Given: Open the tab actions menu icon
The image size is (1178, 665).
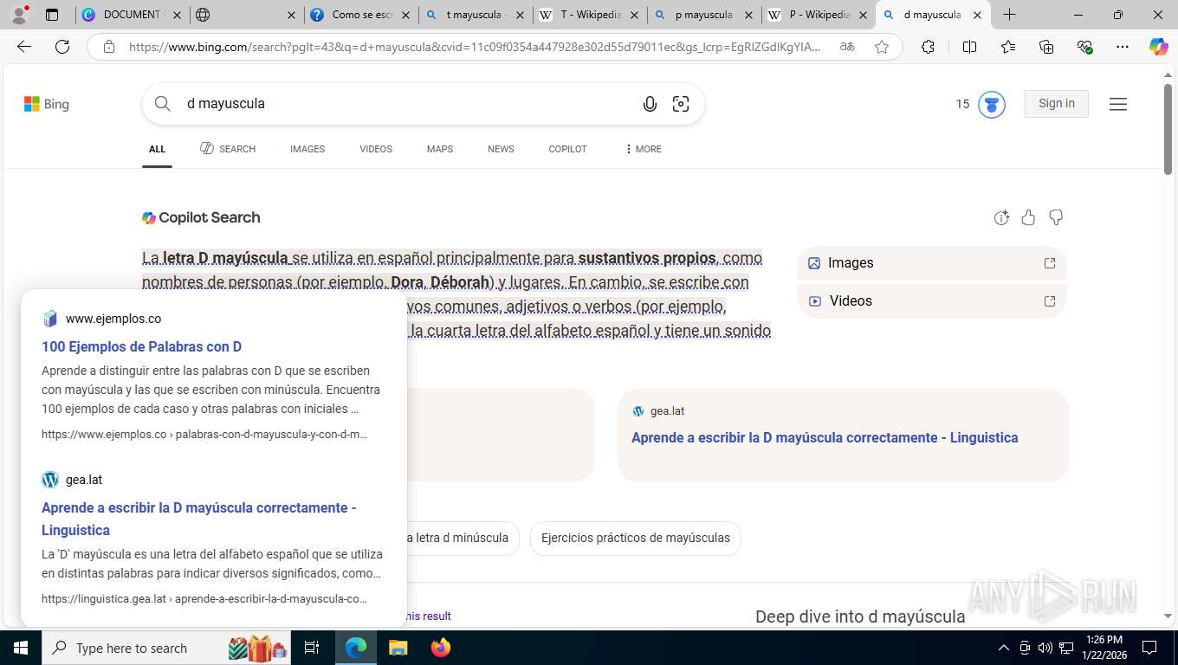Looking at the screenshot, I should [52, 15].
